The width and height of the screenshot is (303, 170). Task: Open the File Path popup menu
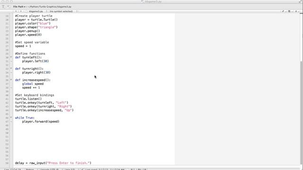pos(19,7)
